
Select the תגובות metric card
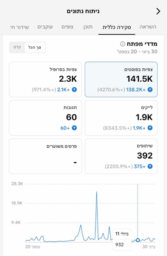coord(45,118)
